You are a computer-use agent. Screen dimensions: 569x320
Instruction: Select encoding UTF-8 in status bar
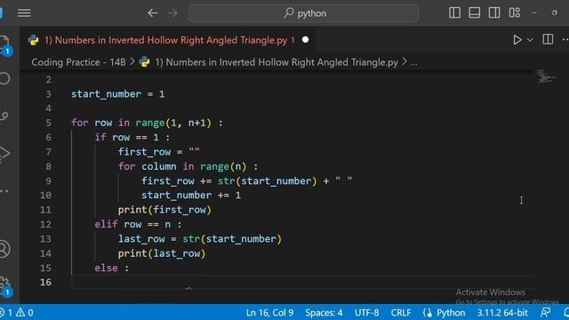pyautogui.click(x=366, y=313)
